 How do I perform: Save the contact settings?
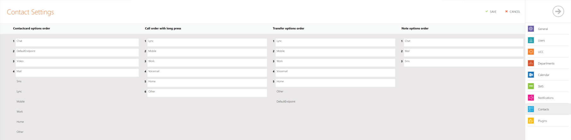tap(491, 12)
